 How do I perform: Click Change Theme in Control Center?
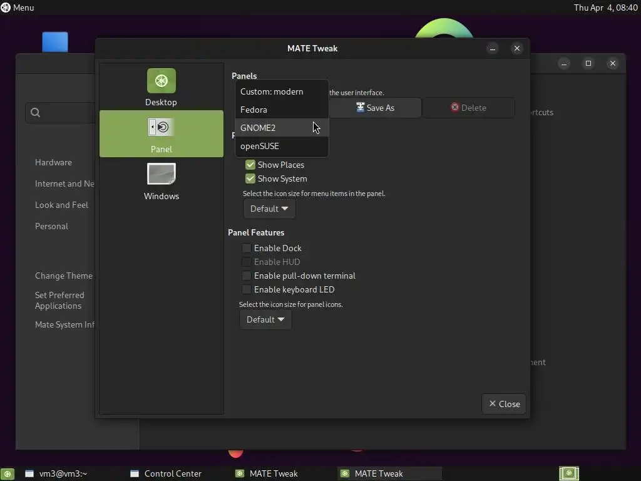(64, 276)
